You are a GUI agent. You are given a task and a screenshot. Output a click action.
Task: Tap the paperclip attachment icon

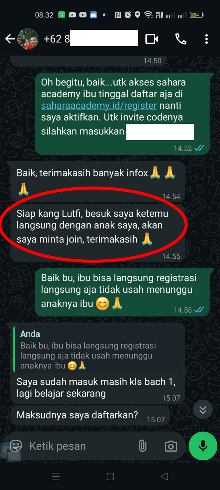click(142, 446)
